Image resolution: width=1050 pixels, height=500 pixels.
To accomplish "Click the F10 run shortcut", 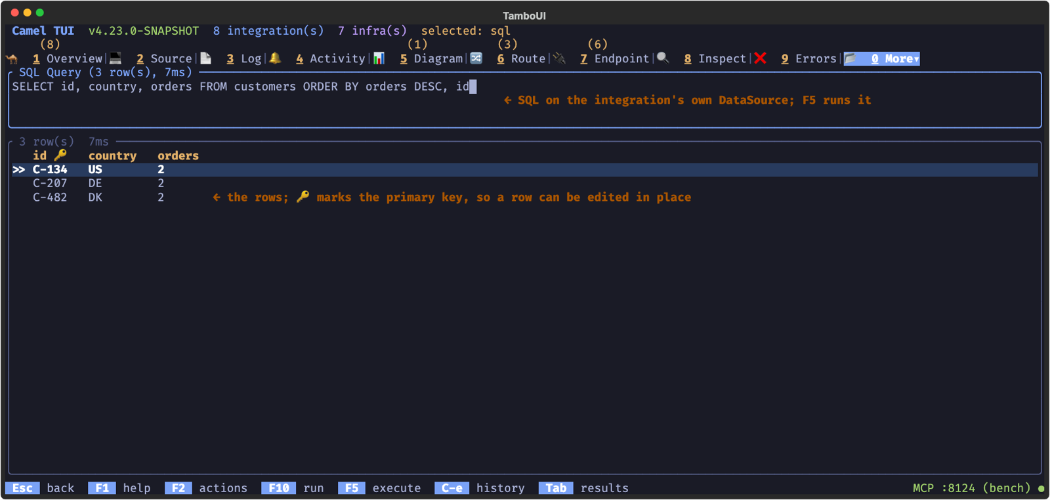I will click(293, 488).
